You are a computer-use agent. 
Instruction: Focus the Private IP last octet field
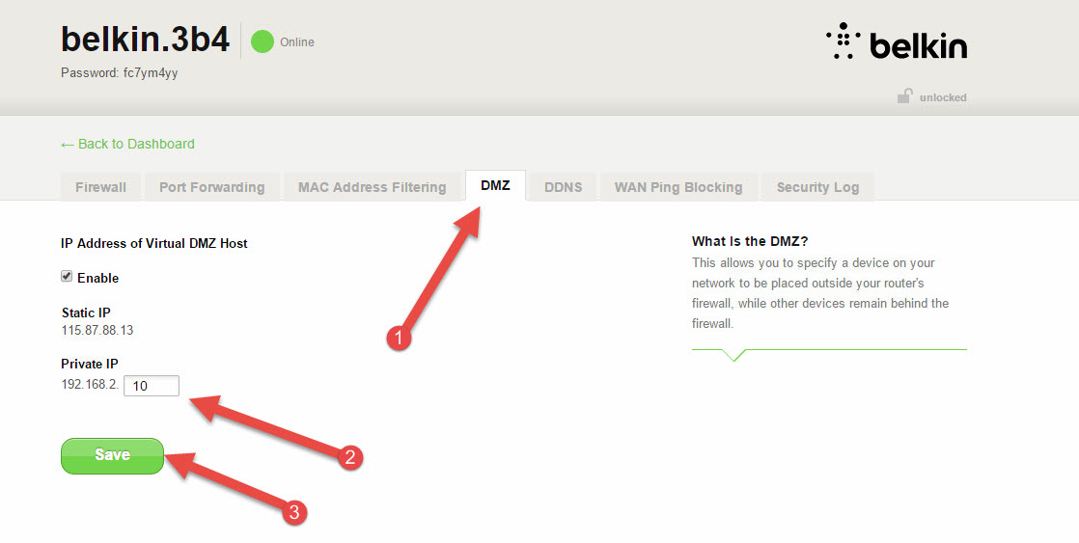pos(152,386)
